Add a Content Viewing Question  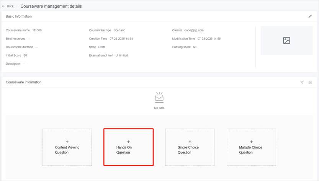point(67,147)
